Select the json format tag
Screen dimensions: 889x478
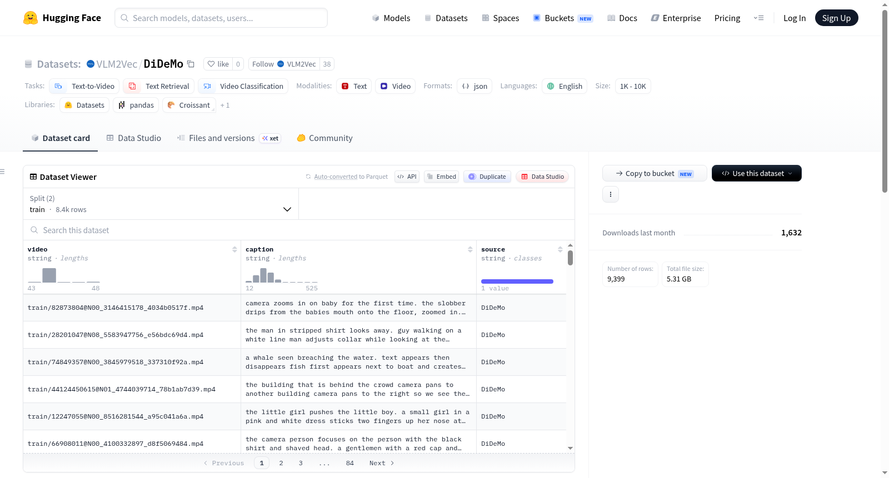[475, 86]
